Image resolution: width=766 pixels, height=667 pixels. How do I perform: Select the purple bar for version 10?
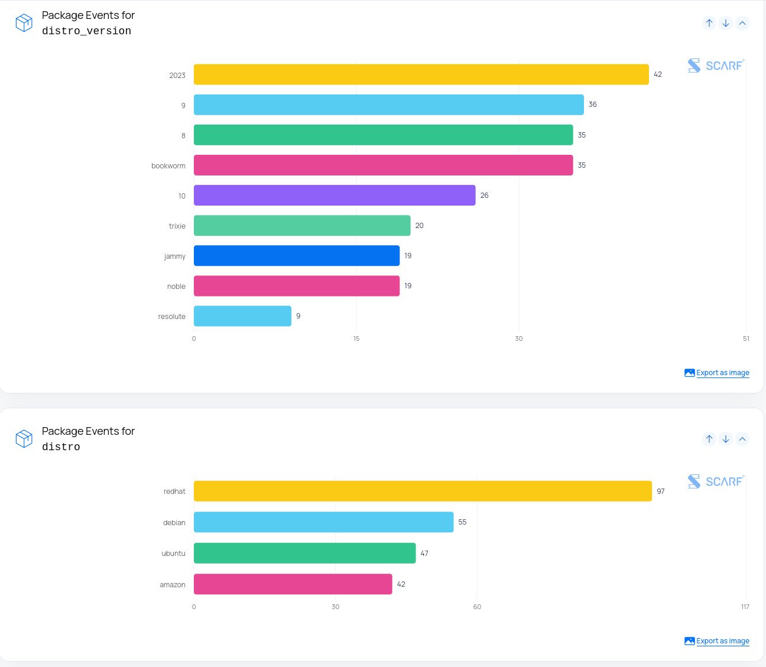[335, 196]
